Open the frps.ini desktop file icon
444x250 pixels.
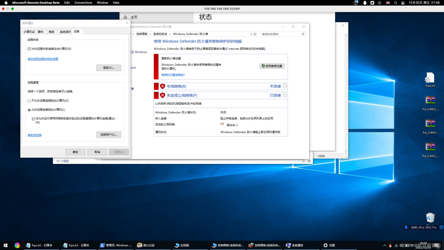[x=430, y=78]
